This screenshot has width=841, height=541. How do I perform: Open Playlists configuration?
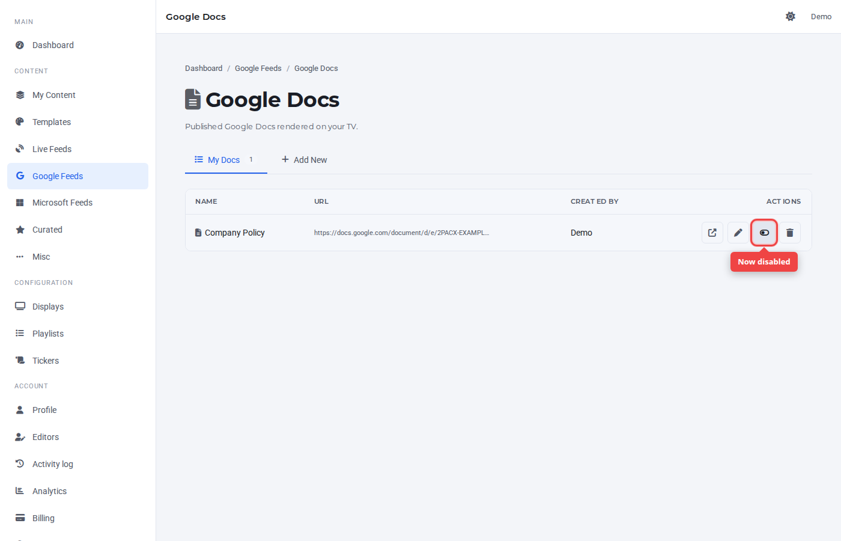coord(77,334)
